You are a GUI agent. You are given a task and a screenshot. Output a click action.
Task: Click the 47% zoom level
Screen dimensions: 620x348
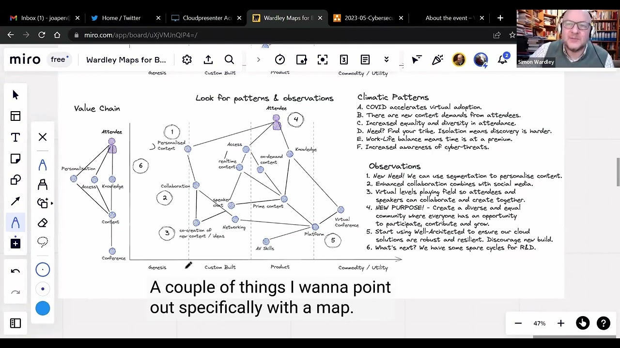coord(540,323)
